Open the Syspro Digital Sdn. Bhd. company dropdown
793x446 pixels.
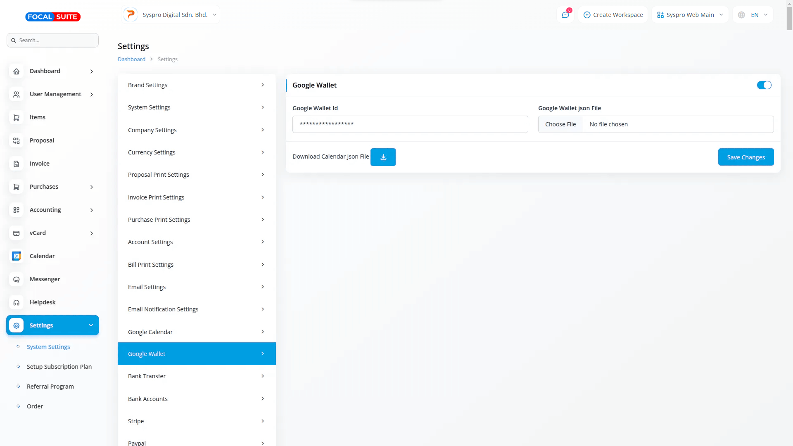pyautogui.click(x=171, y=15)
